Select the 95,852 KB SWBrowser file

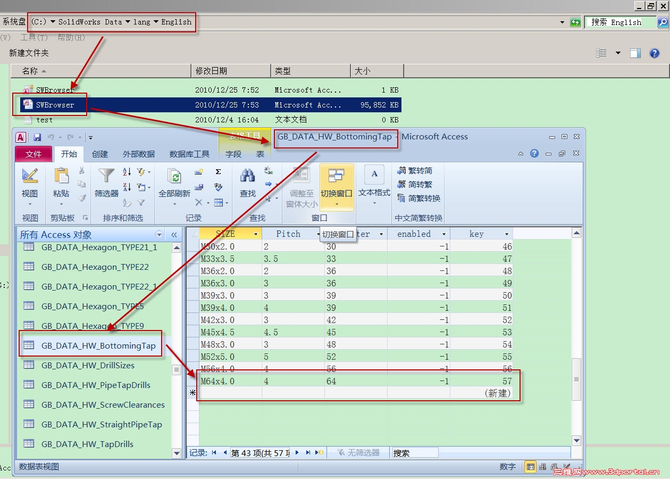[x=210, y=105]
